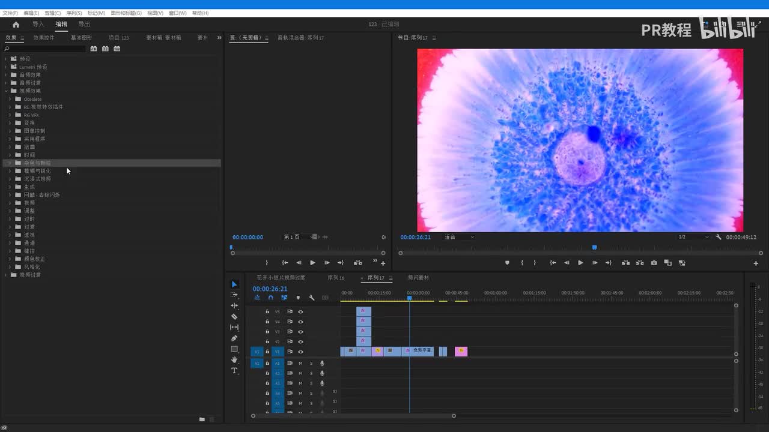
Task: Select the Ripple Edit tool
Action: 234,305
